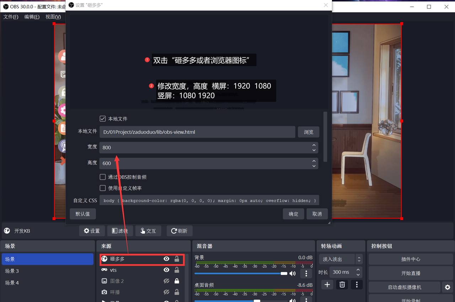Increase 高度 with the up arrow

pos(314,161)
